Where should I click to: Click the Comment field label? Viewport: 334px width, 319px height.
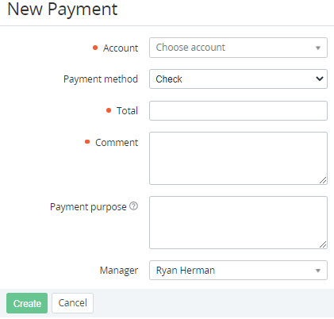117,143
